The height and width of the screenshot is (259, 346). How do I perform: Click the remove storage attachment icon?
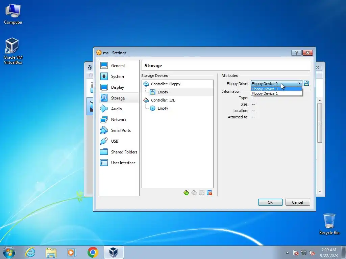pyautogui.click(x=209, y=193)
